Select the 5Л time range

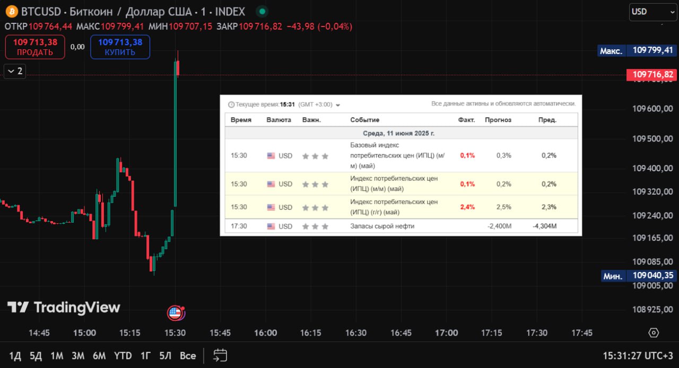pyautogui.click(x=166, y=356)
